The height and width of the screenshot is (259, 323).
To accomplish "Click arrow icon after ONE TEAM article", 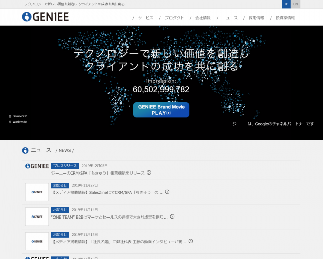I will pyautogui.click(x=172, y=217).
